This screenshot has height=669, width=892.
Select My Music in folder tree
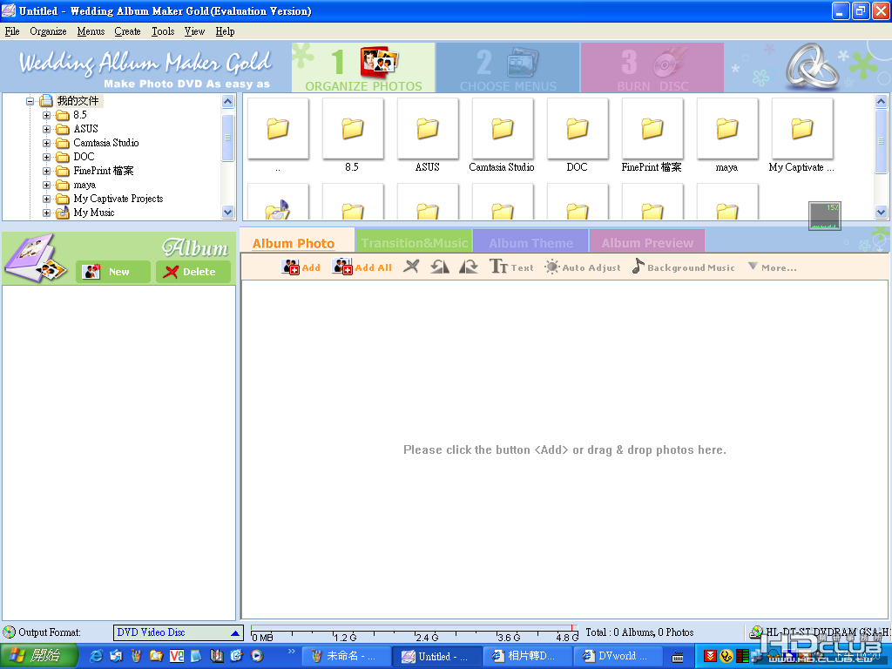point(94,213)
